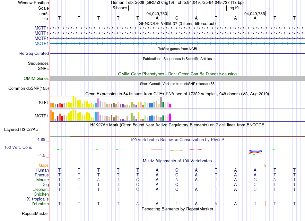This screenshot has height=221, width=305.
Task: Click the 'chr5:' ruler label
Action: tap(44, 13)
